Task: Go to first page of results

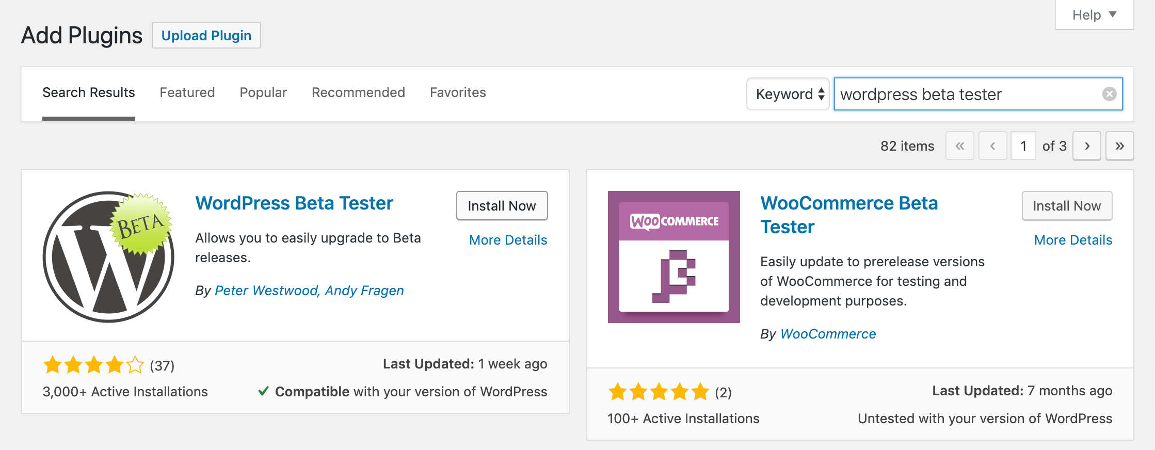Action: pyautogui.click(x=960, y=146)
